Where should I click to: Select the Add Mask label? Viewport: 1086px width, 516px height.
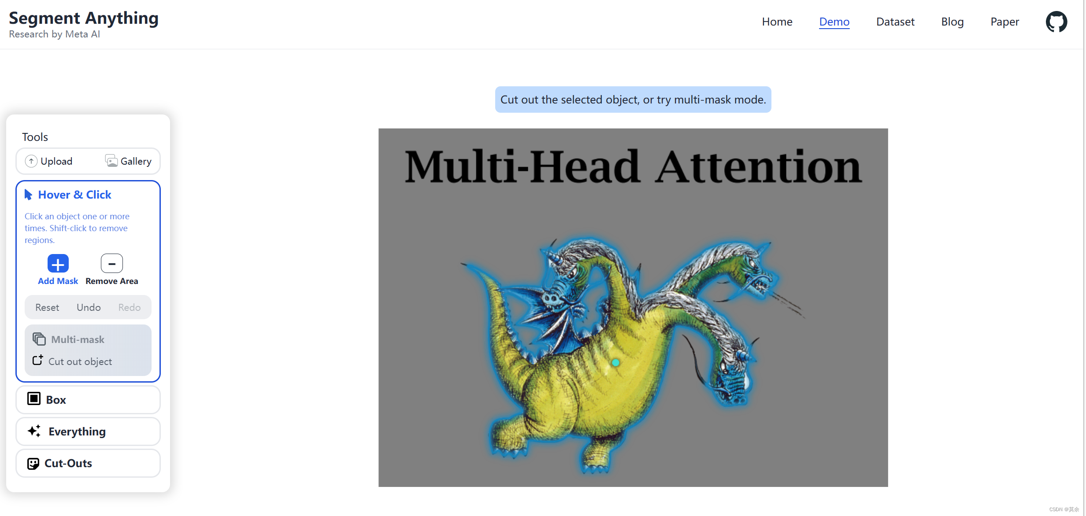click(58, 281)
